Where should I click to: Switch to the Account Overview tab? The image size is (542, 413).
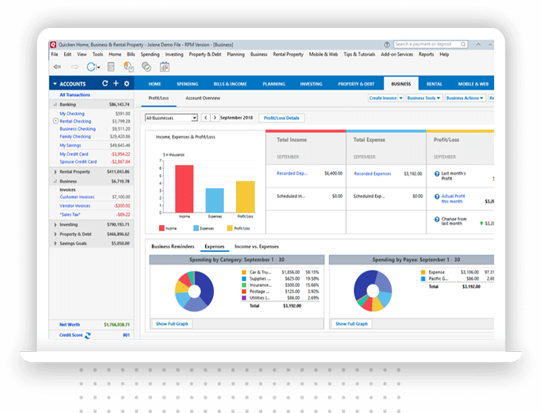click(202, 98)
